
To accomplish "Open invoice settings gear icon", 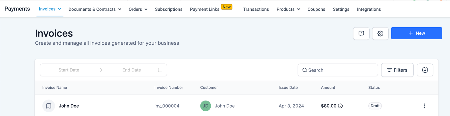I will [380, 33].
